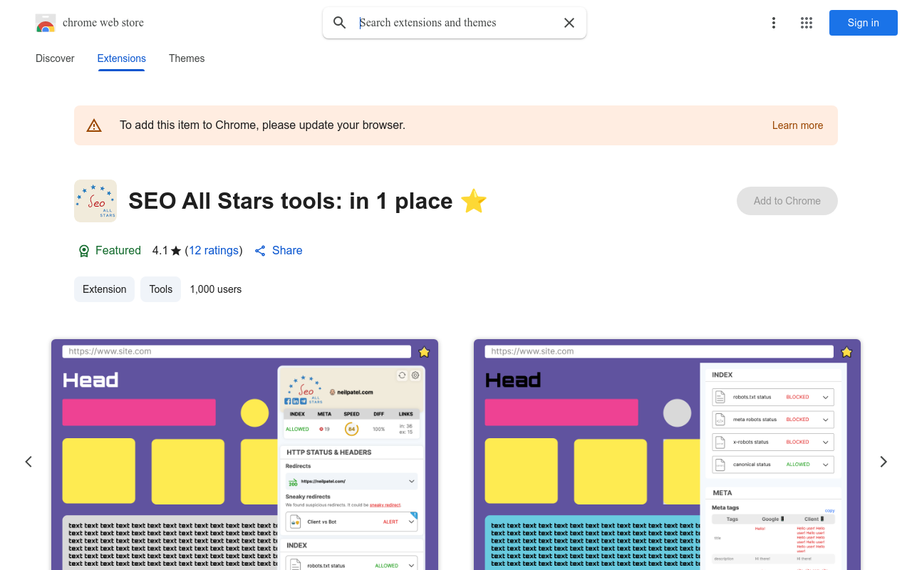This screenshot has width=912, height=570.
Task: Toggle the bookmark star on the second screenshot
Action: pos(846,351)
